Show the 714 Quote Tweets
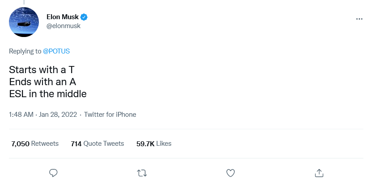The height and width of the screenshot is (185, 369). coord(98,144)
